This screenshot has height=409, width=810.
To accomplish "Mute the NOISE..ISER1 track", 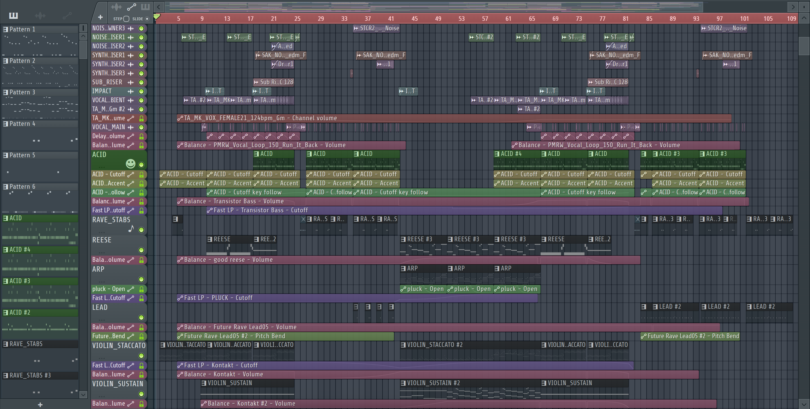I will [x=141, y=37].
